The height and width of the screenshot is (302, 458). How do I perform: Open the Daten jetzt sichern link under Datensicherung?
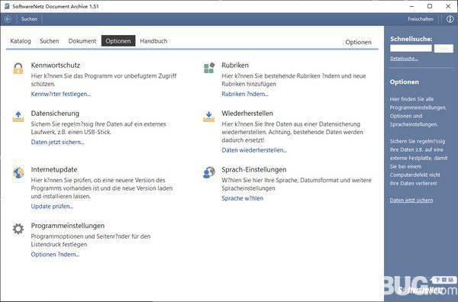coord(57,143)
